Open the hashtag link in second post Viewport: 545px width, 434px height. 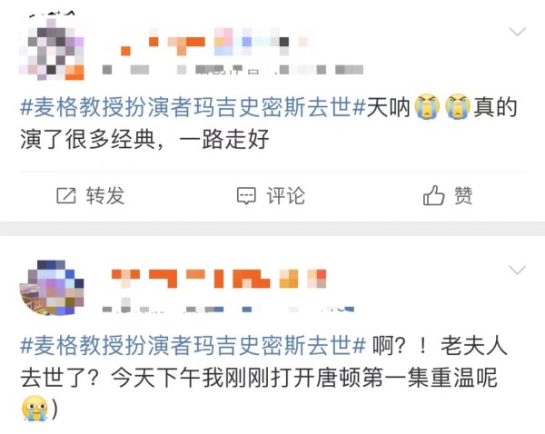click(193, 346)
